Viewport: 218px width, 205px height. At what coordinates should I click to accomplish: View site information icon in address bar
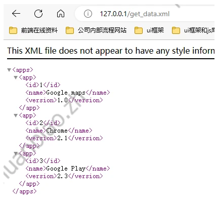[88, 14]
